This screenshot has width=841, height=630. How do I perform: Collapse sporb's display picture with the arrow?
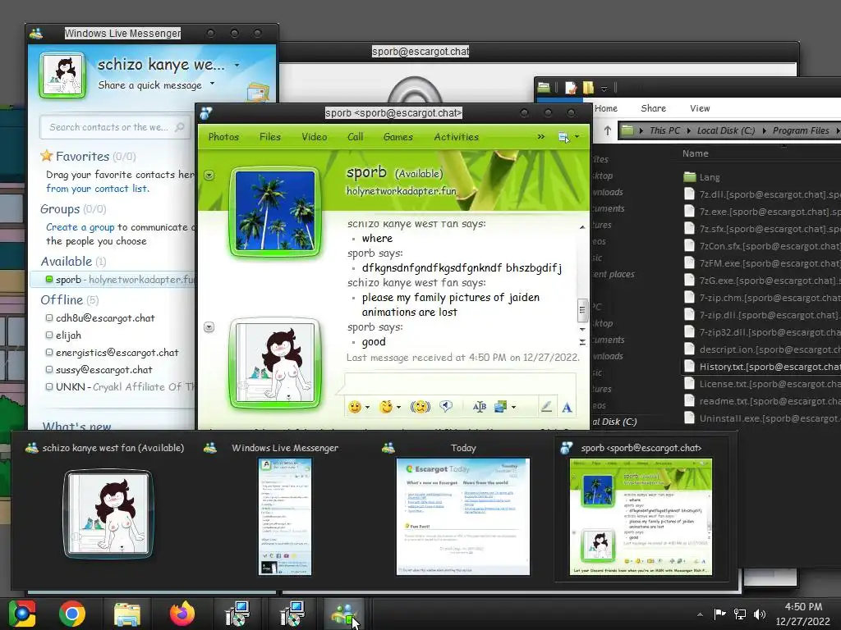click(209, 176)
